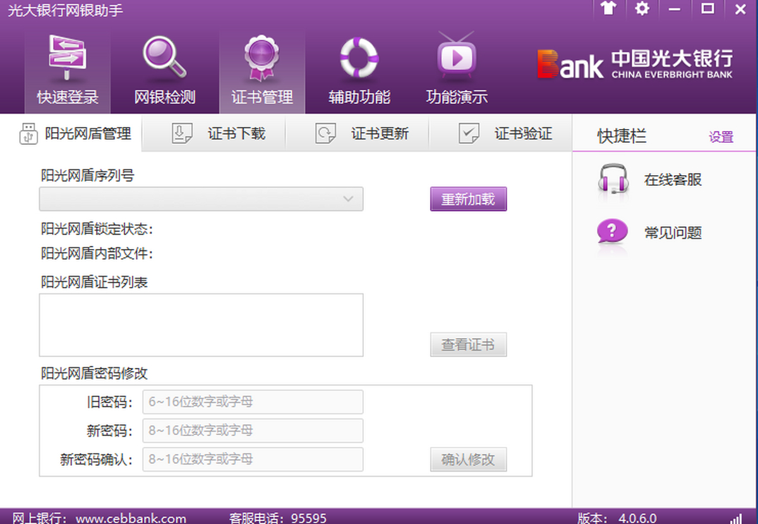The image size is (758, 524).
Task: Focus the 旧密码 input field
Action: [x=253, y=402]
